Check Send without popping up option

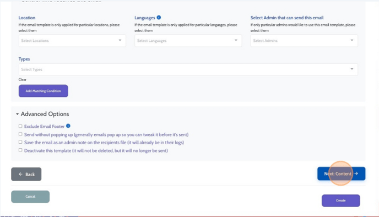(x=20, y=134)
